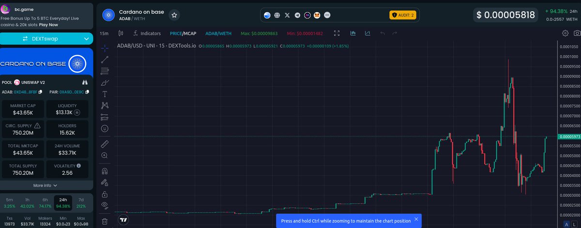The width and height of the screenshot is (581, 228).
Task: Open the token's X (Twitter) profile
Action: pos(287,15)
